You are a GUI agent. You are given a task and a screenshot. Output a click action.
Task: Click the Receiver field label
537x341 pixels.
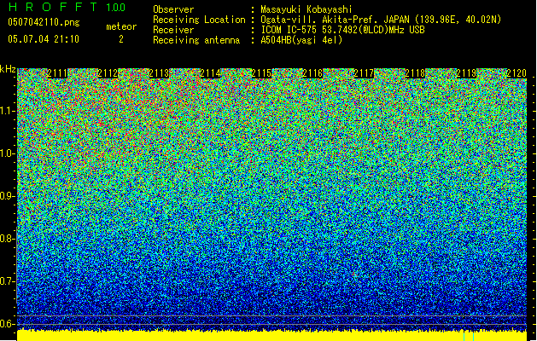click(x=173, y=30)
